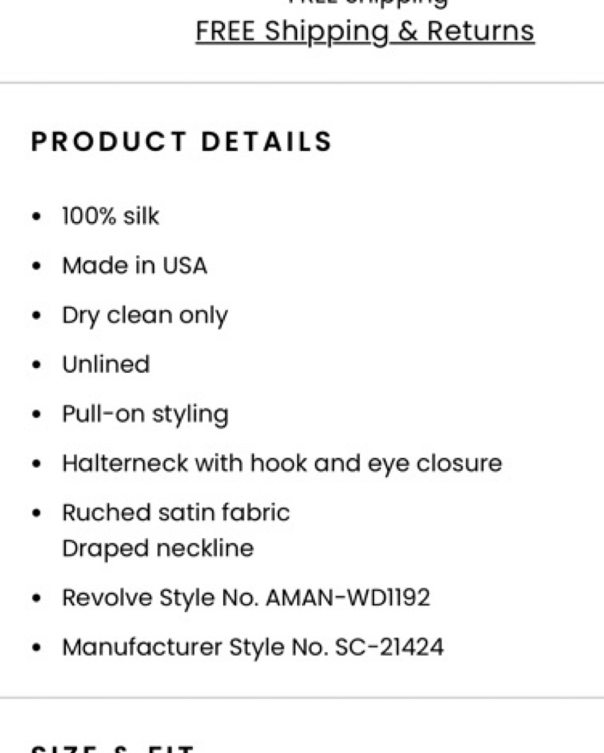
Task: Click Manufacturer Style No. SC-21424 text
Action: tap(253, 647)
